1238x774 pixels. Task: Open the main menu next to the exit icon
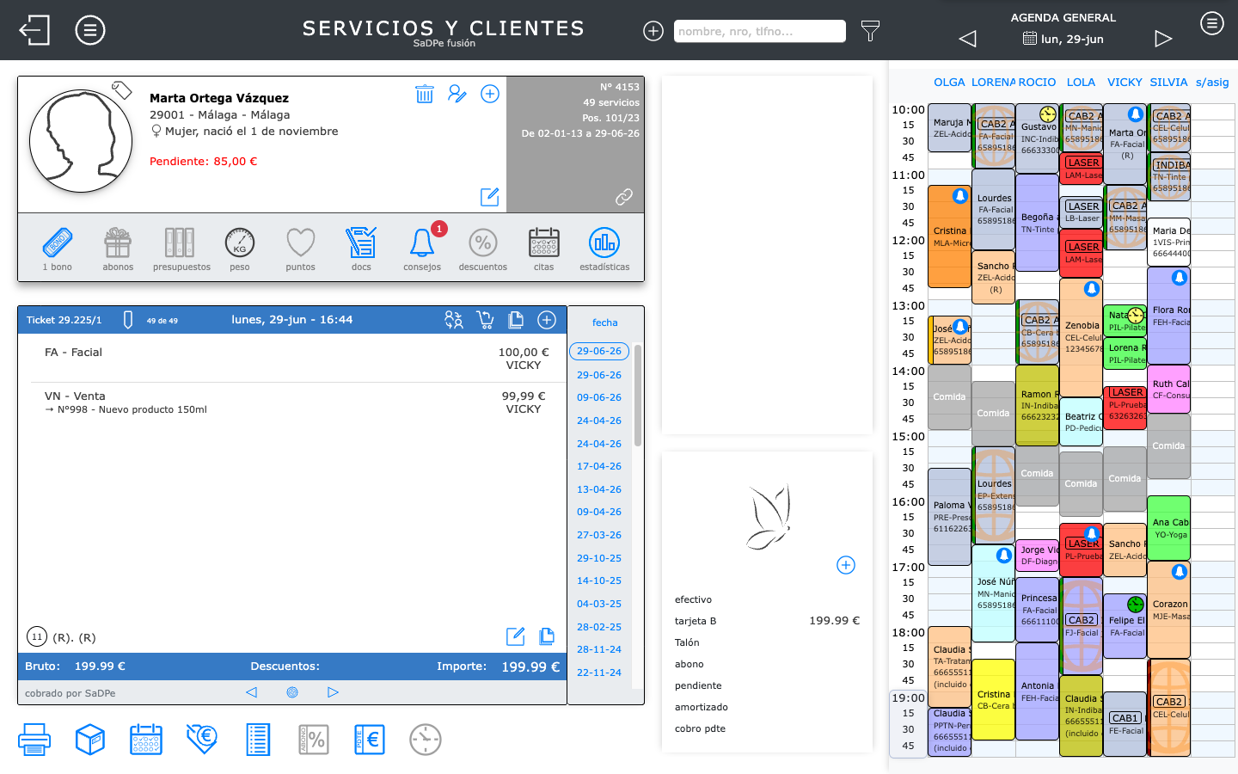pyautogui.click(x=90, y=30)
